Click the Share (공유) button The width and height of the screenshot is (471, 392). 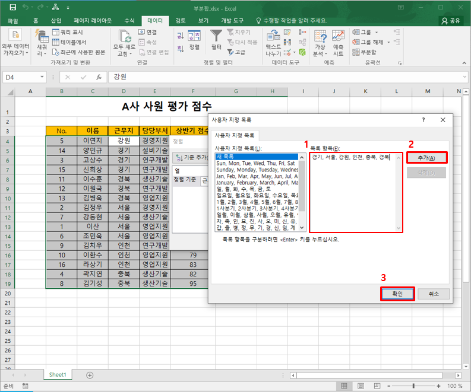click(451, 20)
